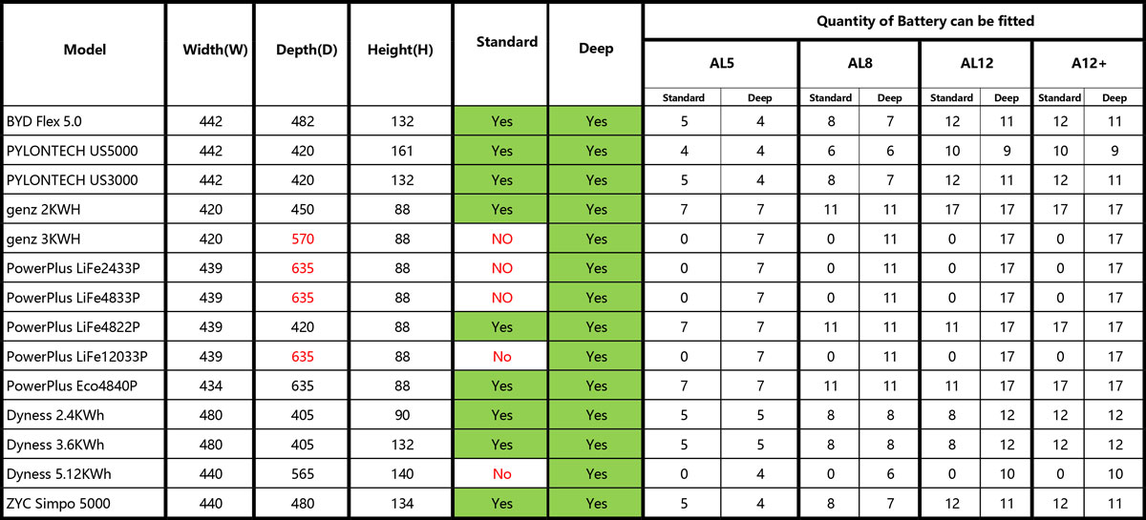The image size is (1146, 520).
Task: Select the AL12 group header
Action: 975,65
